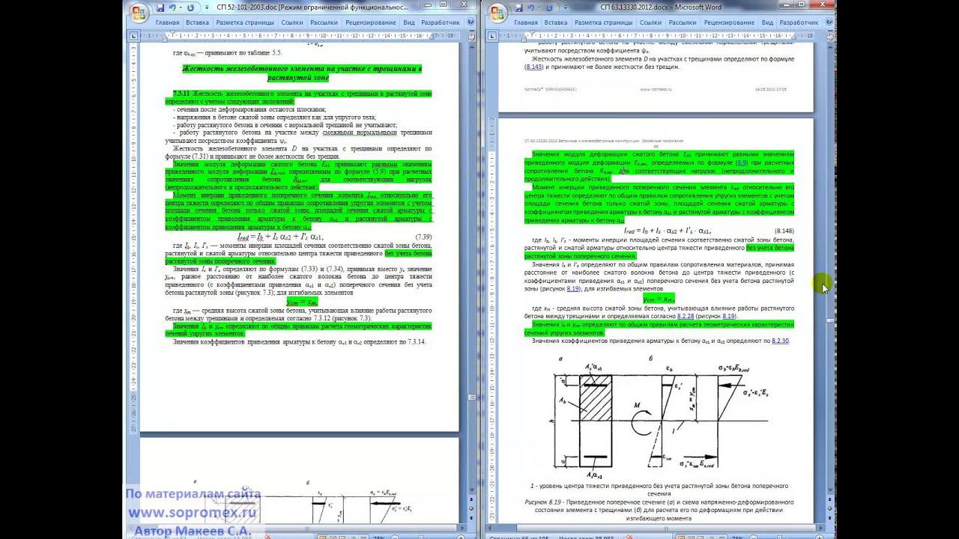The image size is (959, 539).
Task: Click the СП 63.13330.2012.docx title bar
Action: coord(661,7)
